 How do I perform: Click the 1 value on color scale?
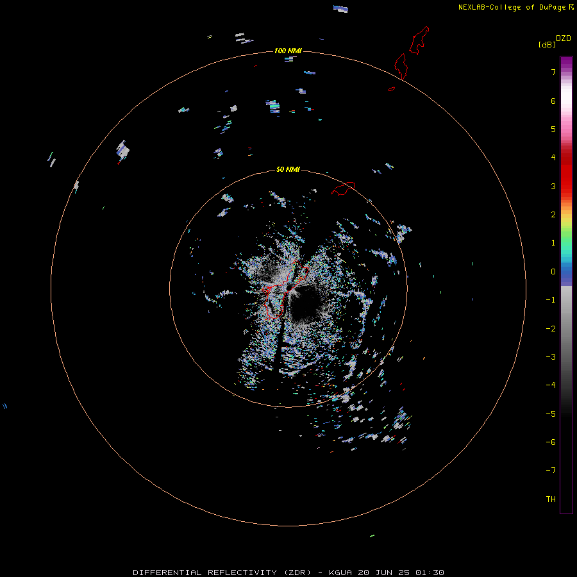point(553,243)
